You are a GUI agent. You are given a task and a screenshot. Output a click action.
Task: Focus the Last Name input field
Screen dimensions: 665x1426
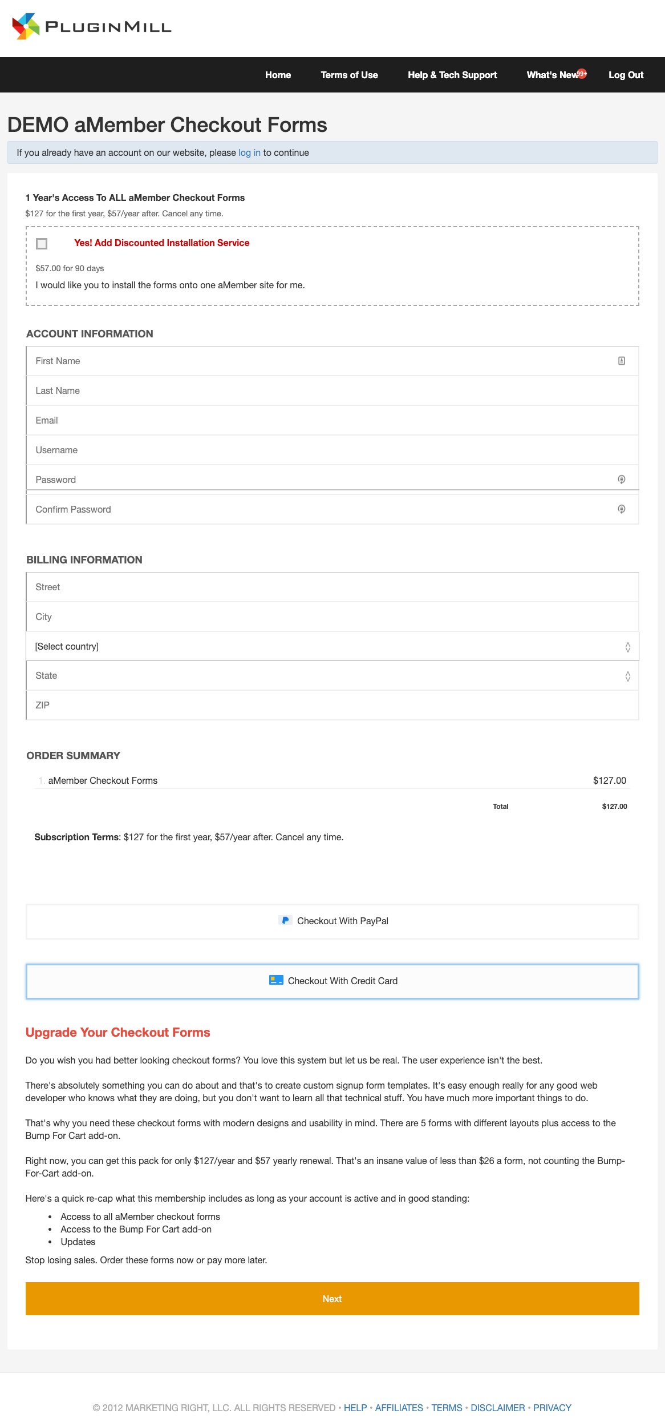(x=332, y=390)
